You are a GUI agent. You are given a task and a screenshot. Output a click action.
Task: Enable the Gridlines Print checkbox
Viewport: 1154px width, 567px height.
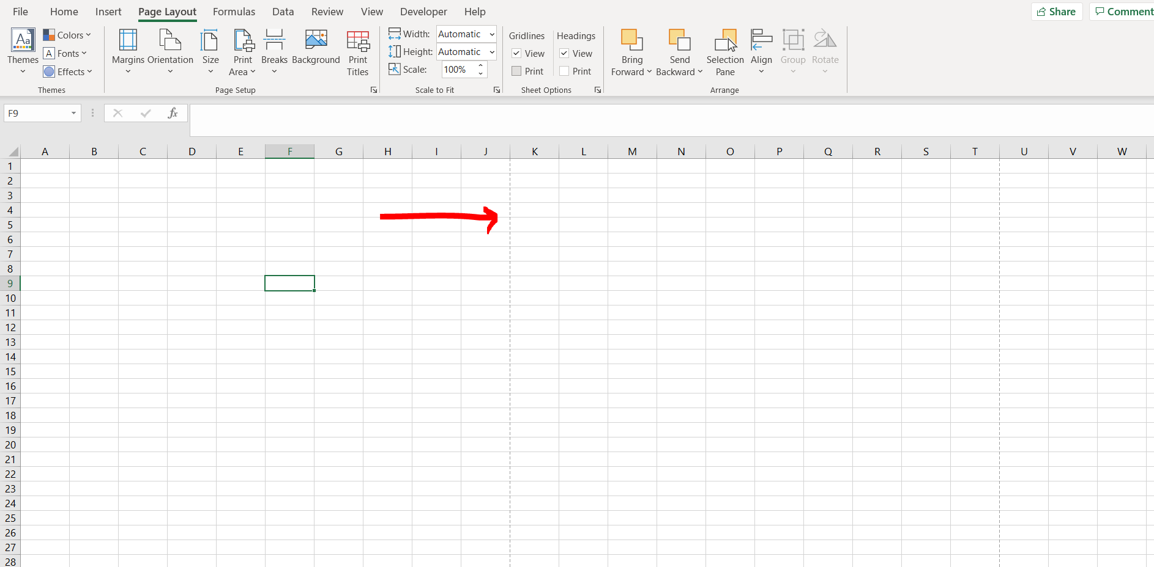pos(516,71)
